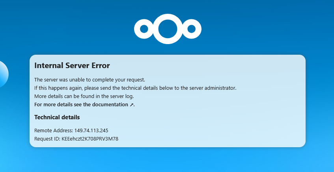Click the request ID value KEEehczt2K708PRV3M78

coord(90,139)
